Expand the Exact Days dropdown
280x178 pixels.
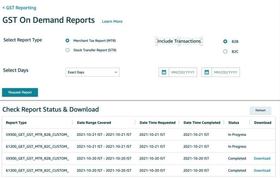[x=92, y=72]
